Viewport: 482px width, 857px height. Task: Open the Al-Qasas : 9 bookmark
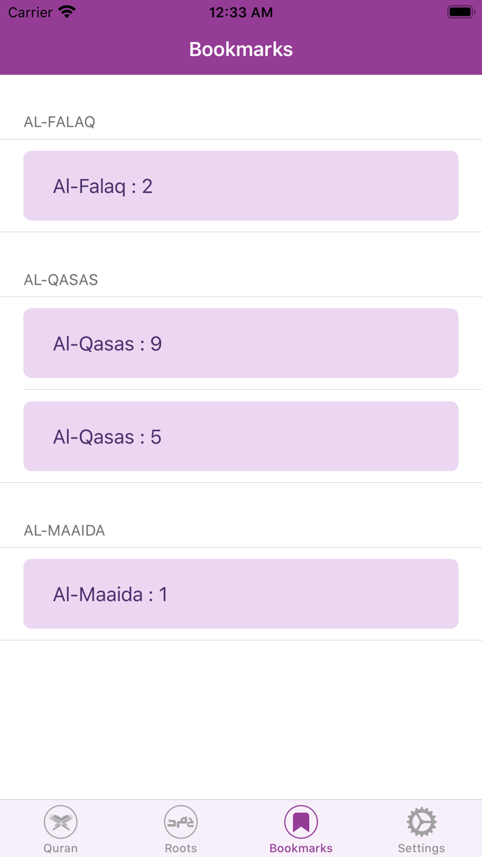240,342
